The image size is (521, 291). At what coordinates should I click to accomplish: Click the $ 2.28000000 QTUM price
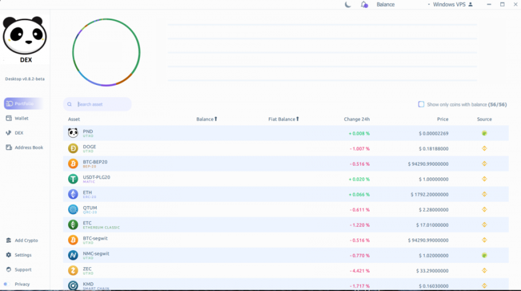pyautogui.click(x=433, y=210)
